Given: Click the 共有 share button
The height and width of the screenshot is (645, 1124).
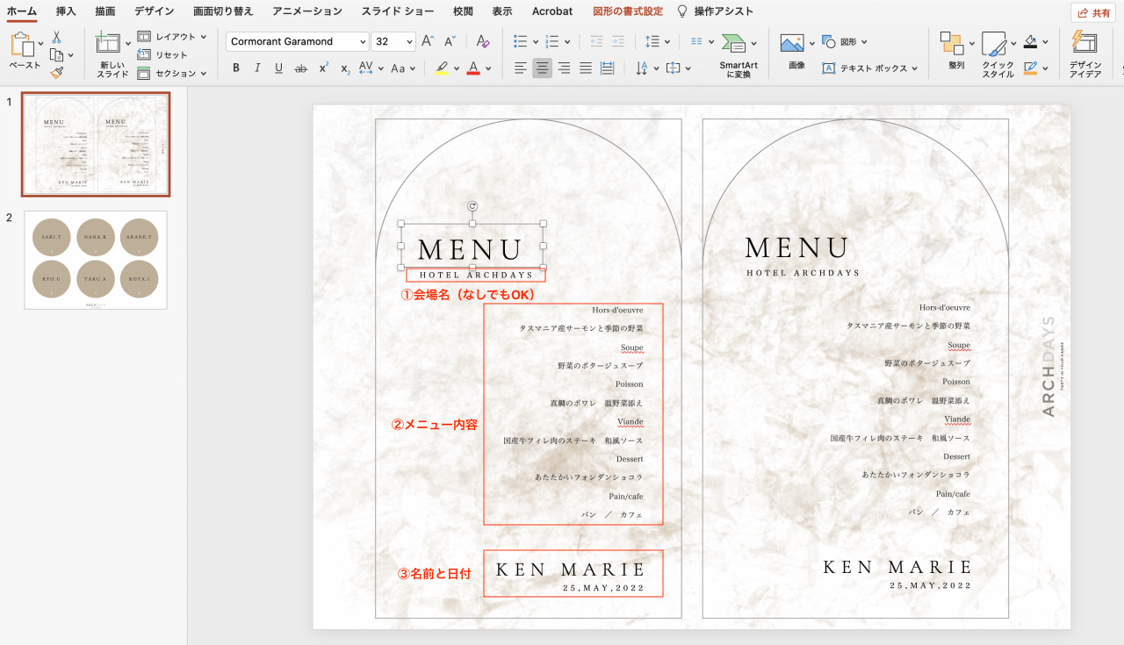Looking at the screenshot, I should coord(1093,12).
